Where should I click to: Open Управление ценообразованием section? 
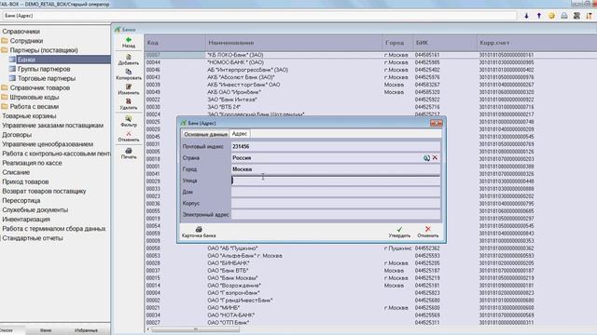click(48, 144)
